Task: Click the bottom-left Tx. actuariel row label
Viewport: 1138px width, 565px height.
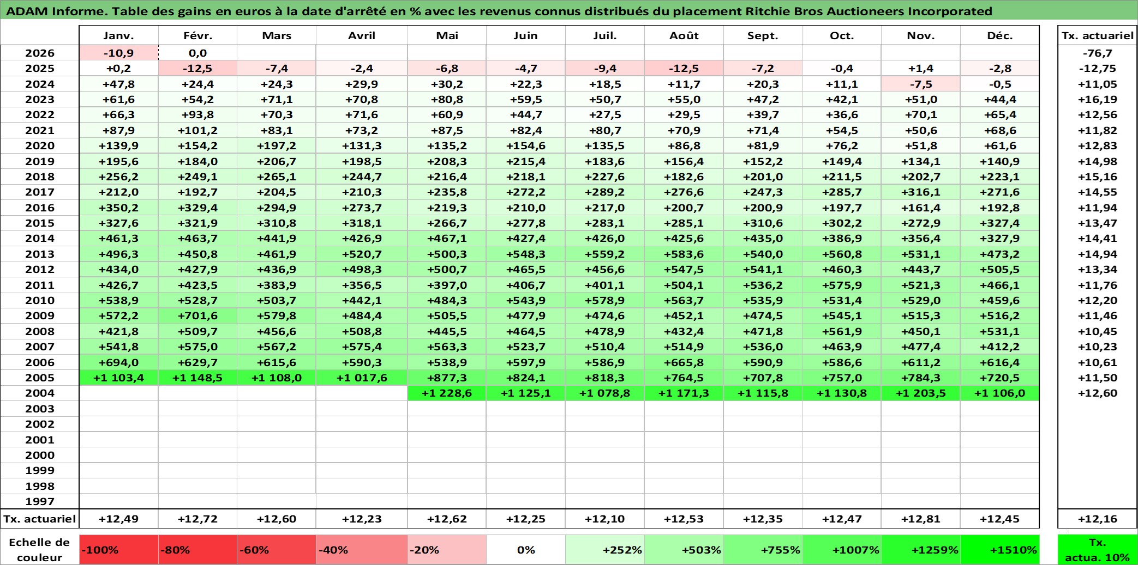Action: tap(40, 519)
